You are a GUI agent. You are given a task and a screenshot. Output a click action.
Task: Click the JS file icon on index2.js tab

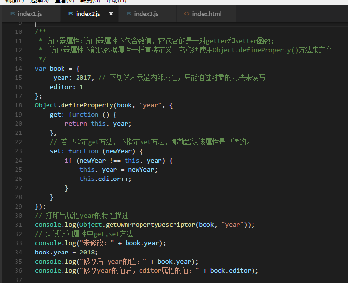click(70, 14)
